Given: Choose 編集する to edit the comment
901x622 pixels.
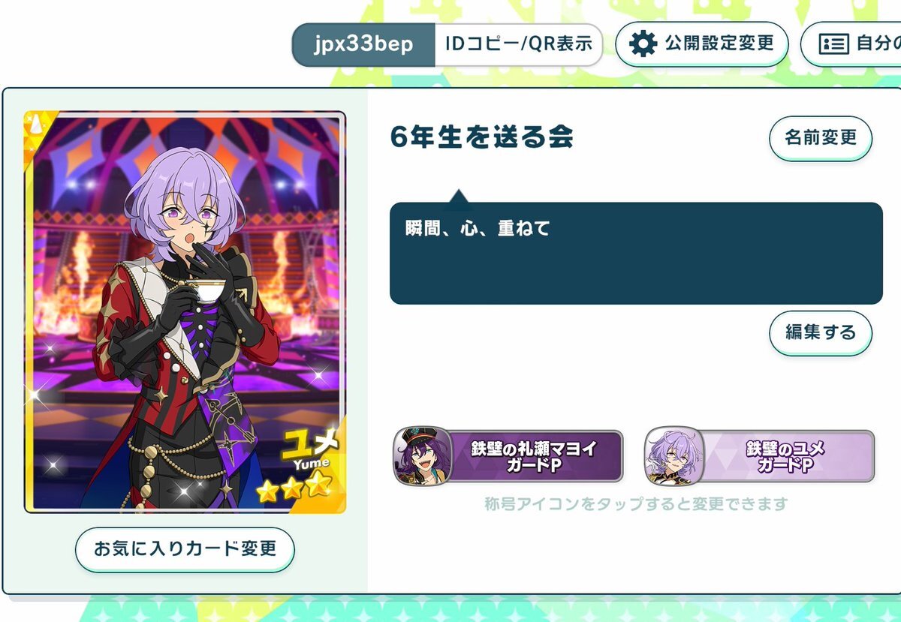Looking at the screenshot, I should pyautogui.click(x=821, y=333).
